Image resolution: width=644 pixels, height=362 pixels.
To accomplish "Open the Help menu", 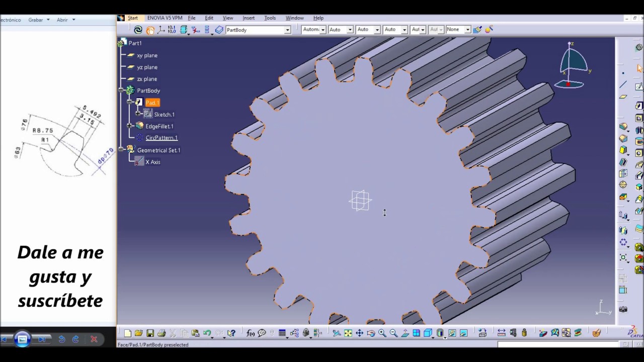I will 318,18.
